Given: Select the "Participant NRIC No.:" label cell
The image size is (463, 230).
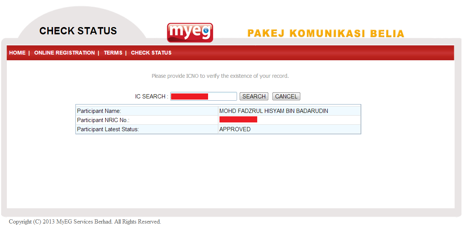Looking at the screenshot, I should 147,120.
